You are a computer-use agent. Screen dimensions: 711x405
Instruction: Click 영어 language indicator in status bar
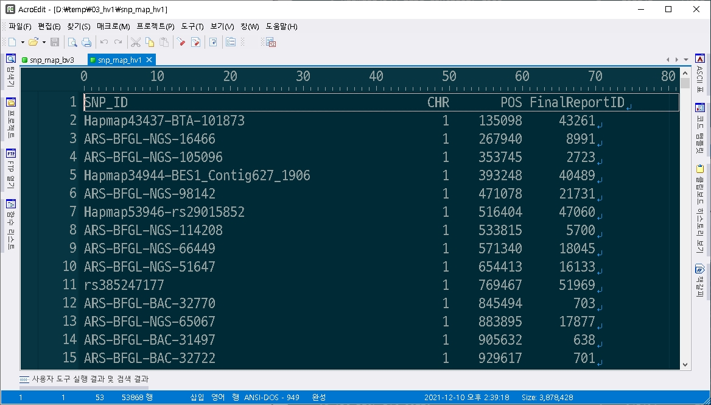click(x=218, y=397)
